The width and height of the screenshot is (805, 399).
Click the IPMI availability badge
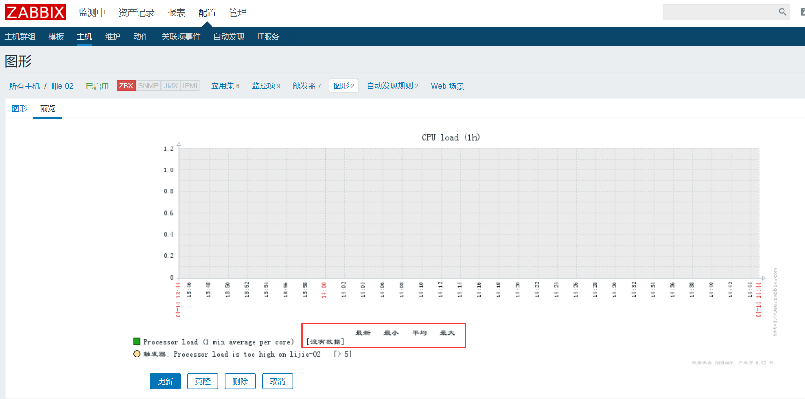tap(190, 85)
